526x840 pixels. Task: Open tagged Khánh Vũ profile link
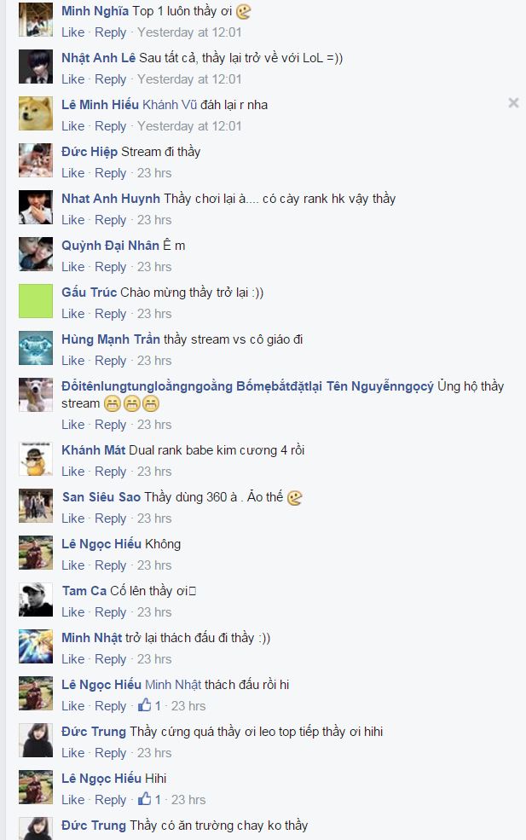tap(170, 104)
